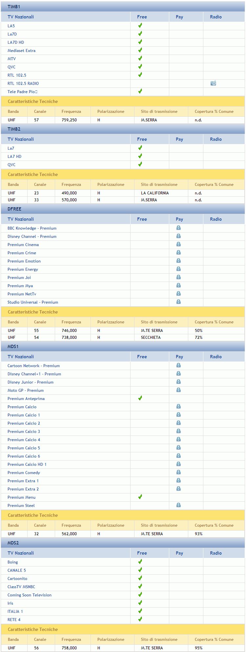Open the QVC link under TIMB1
This screenshot has height=652, width=246.
[11, 67]
